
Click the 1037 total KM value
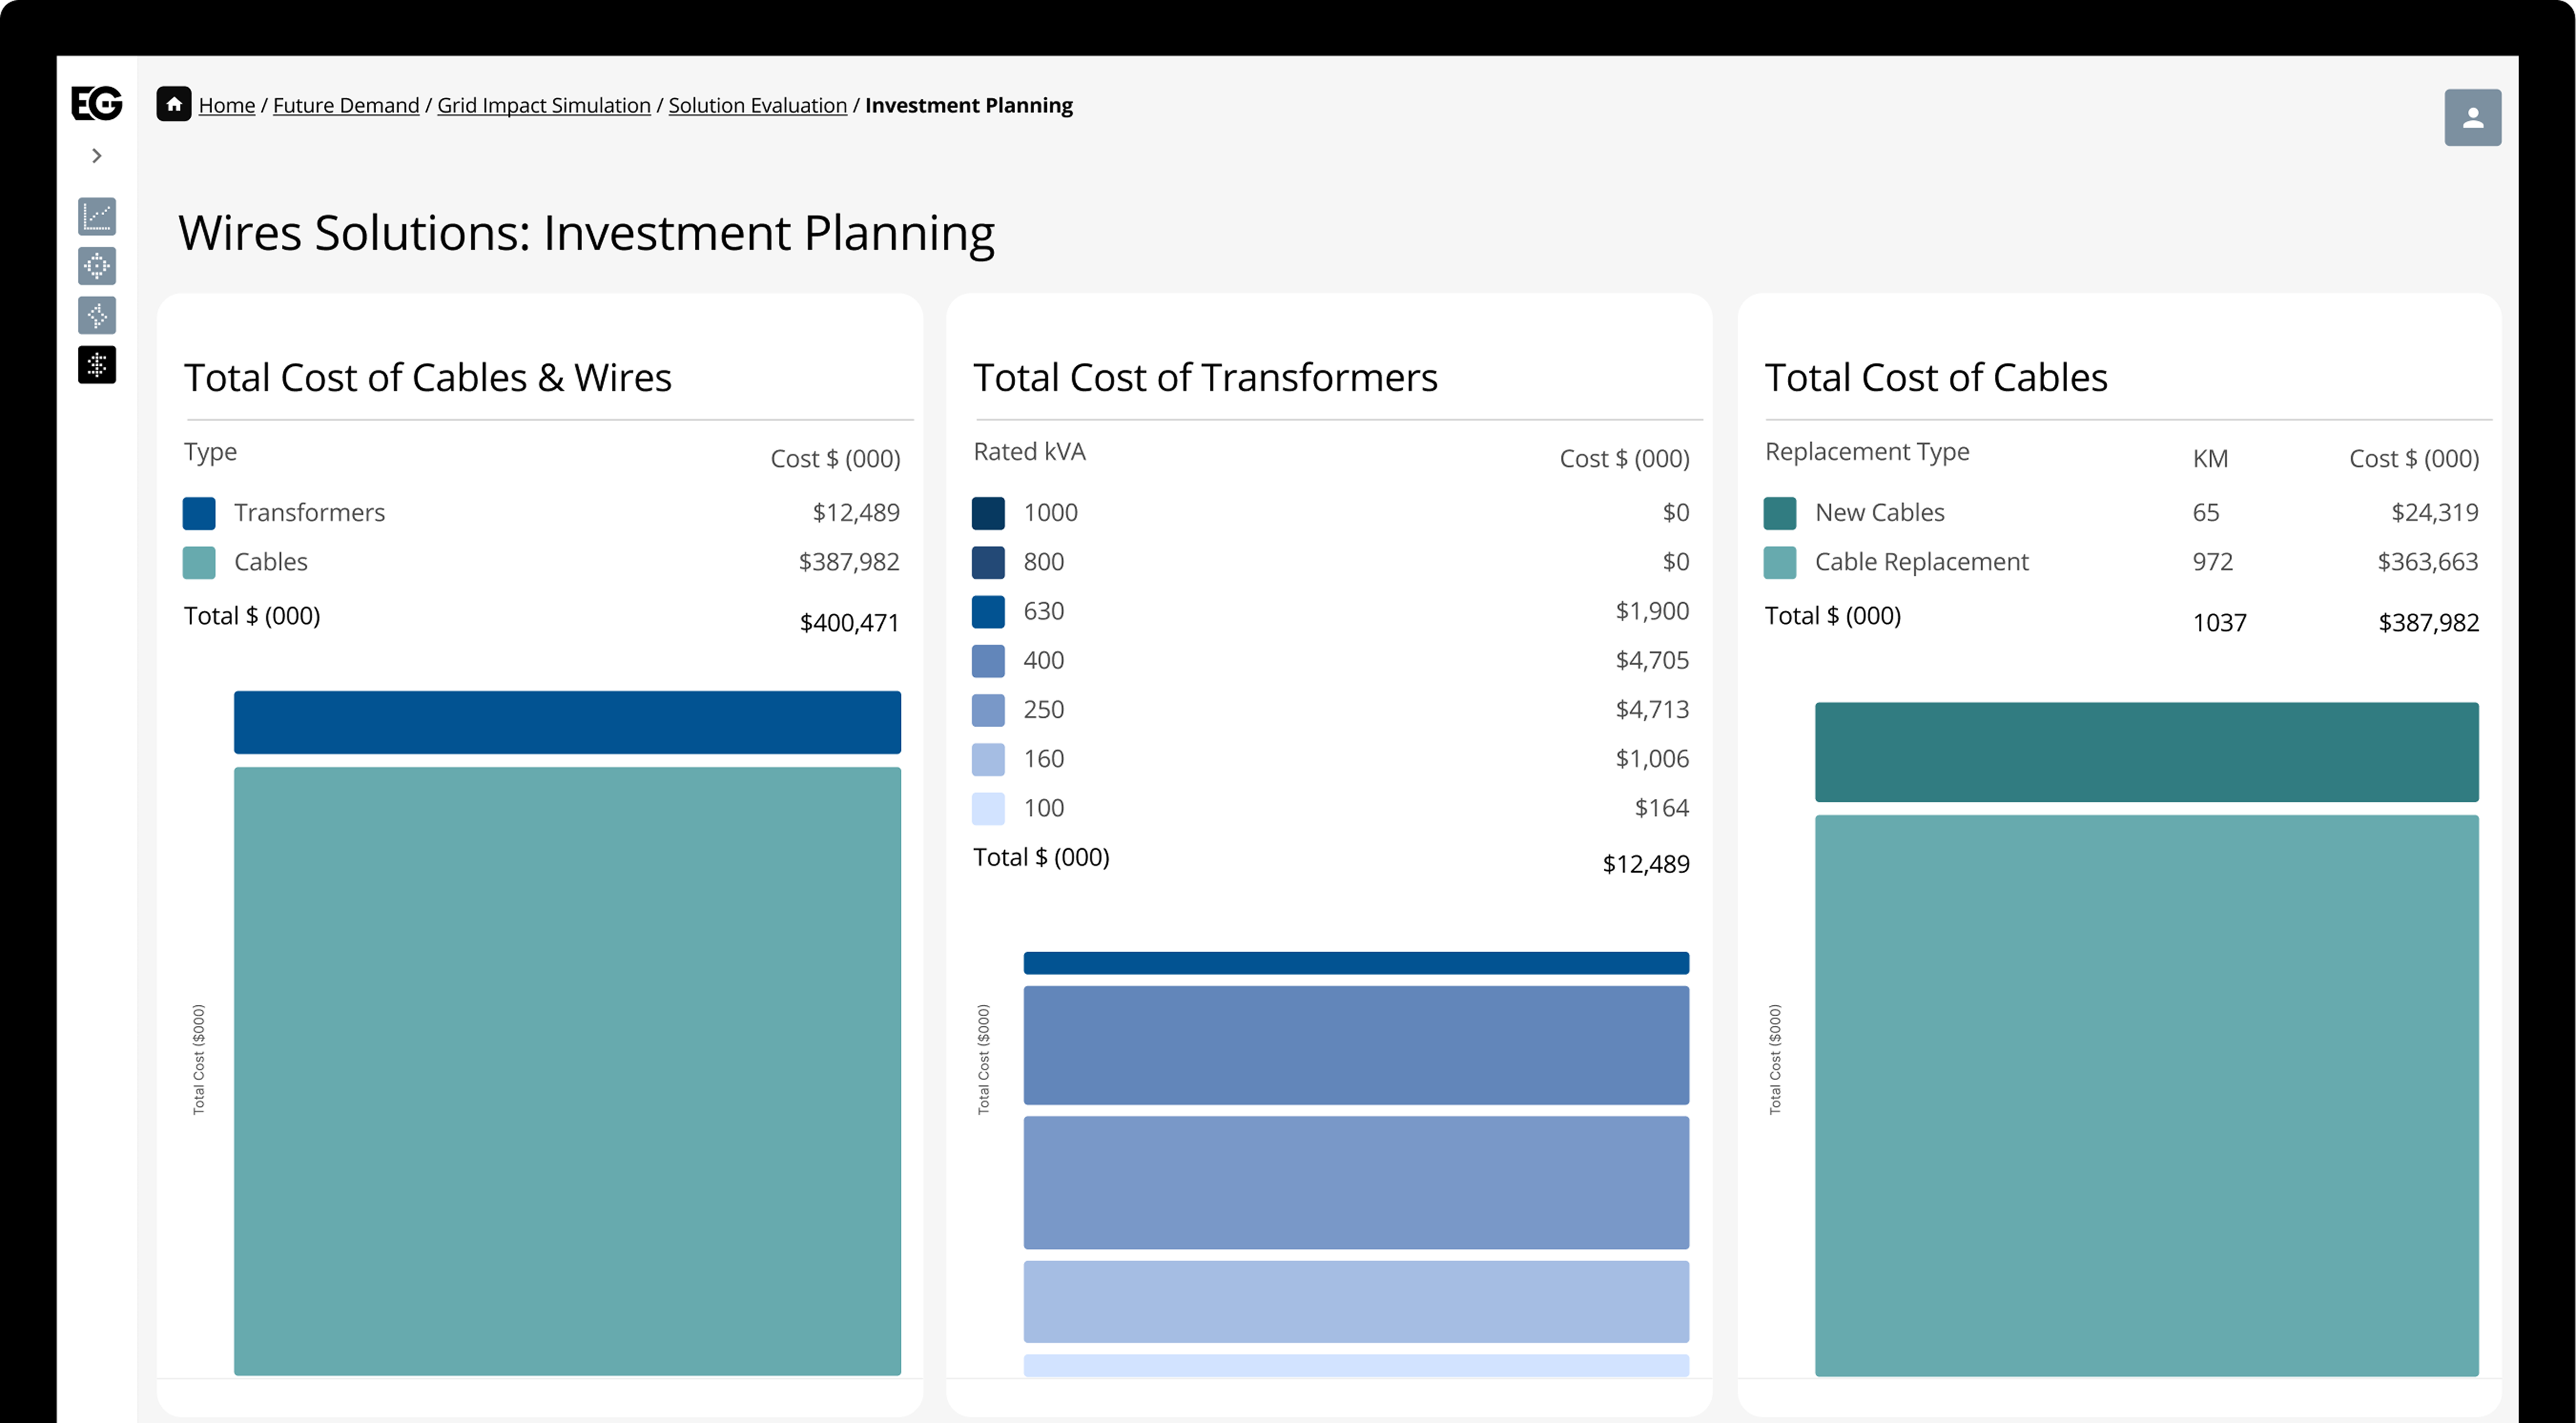pos(2219,623)
